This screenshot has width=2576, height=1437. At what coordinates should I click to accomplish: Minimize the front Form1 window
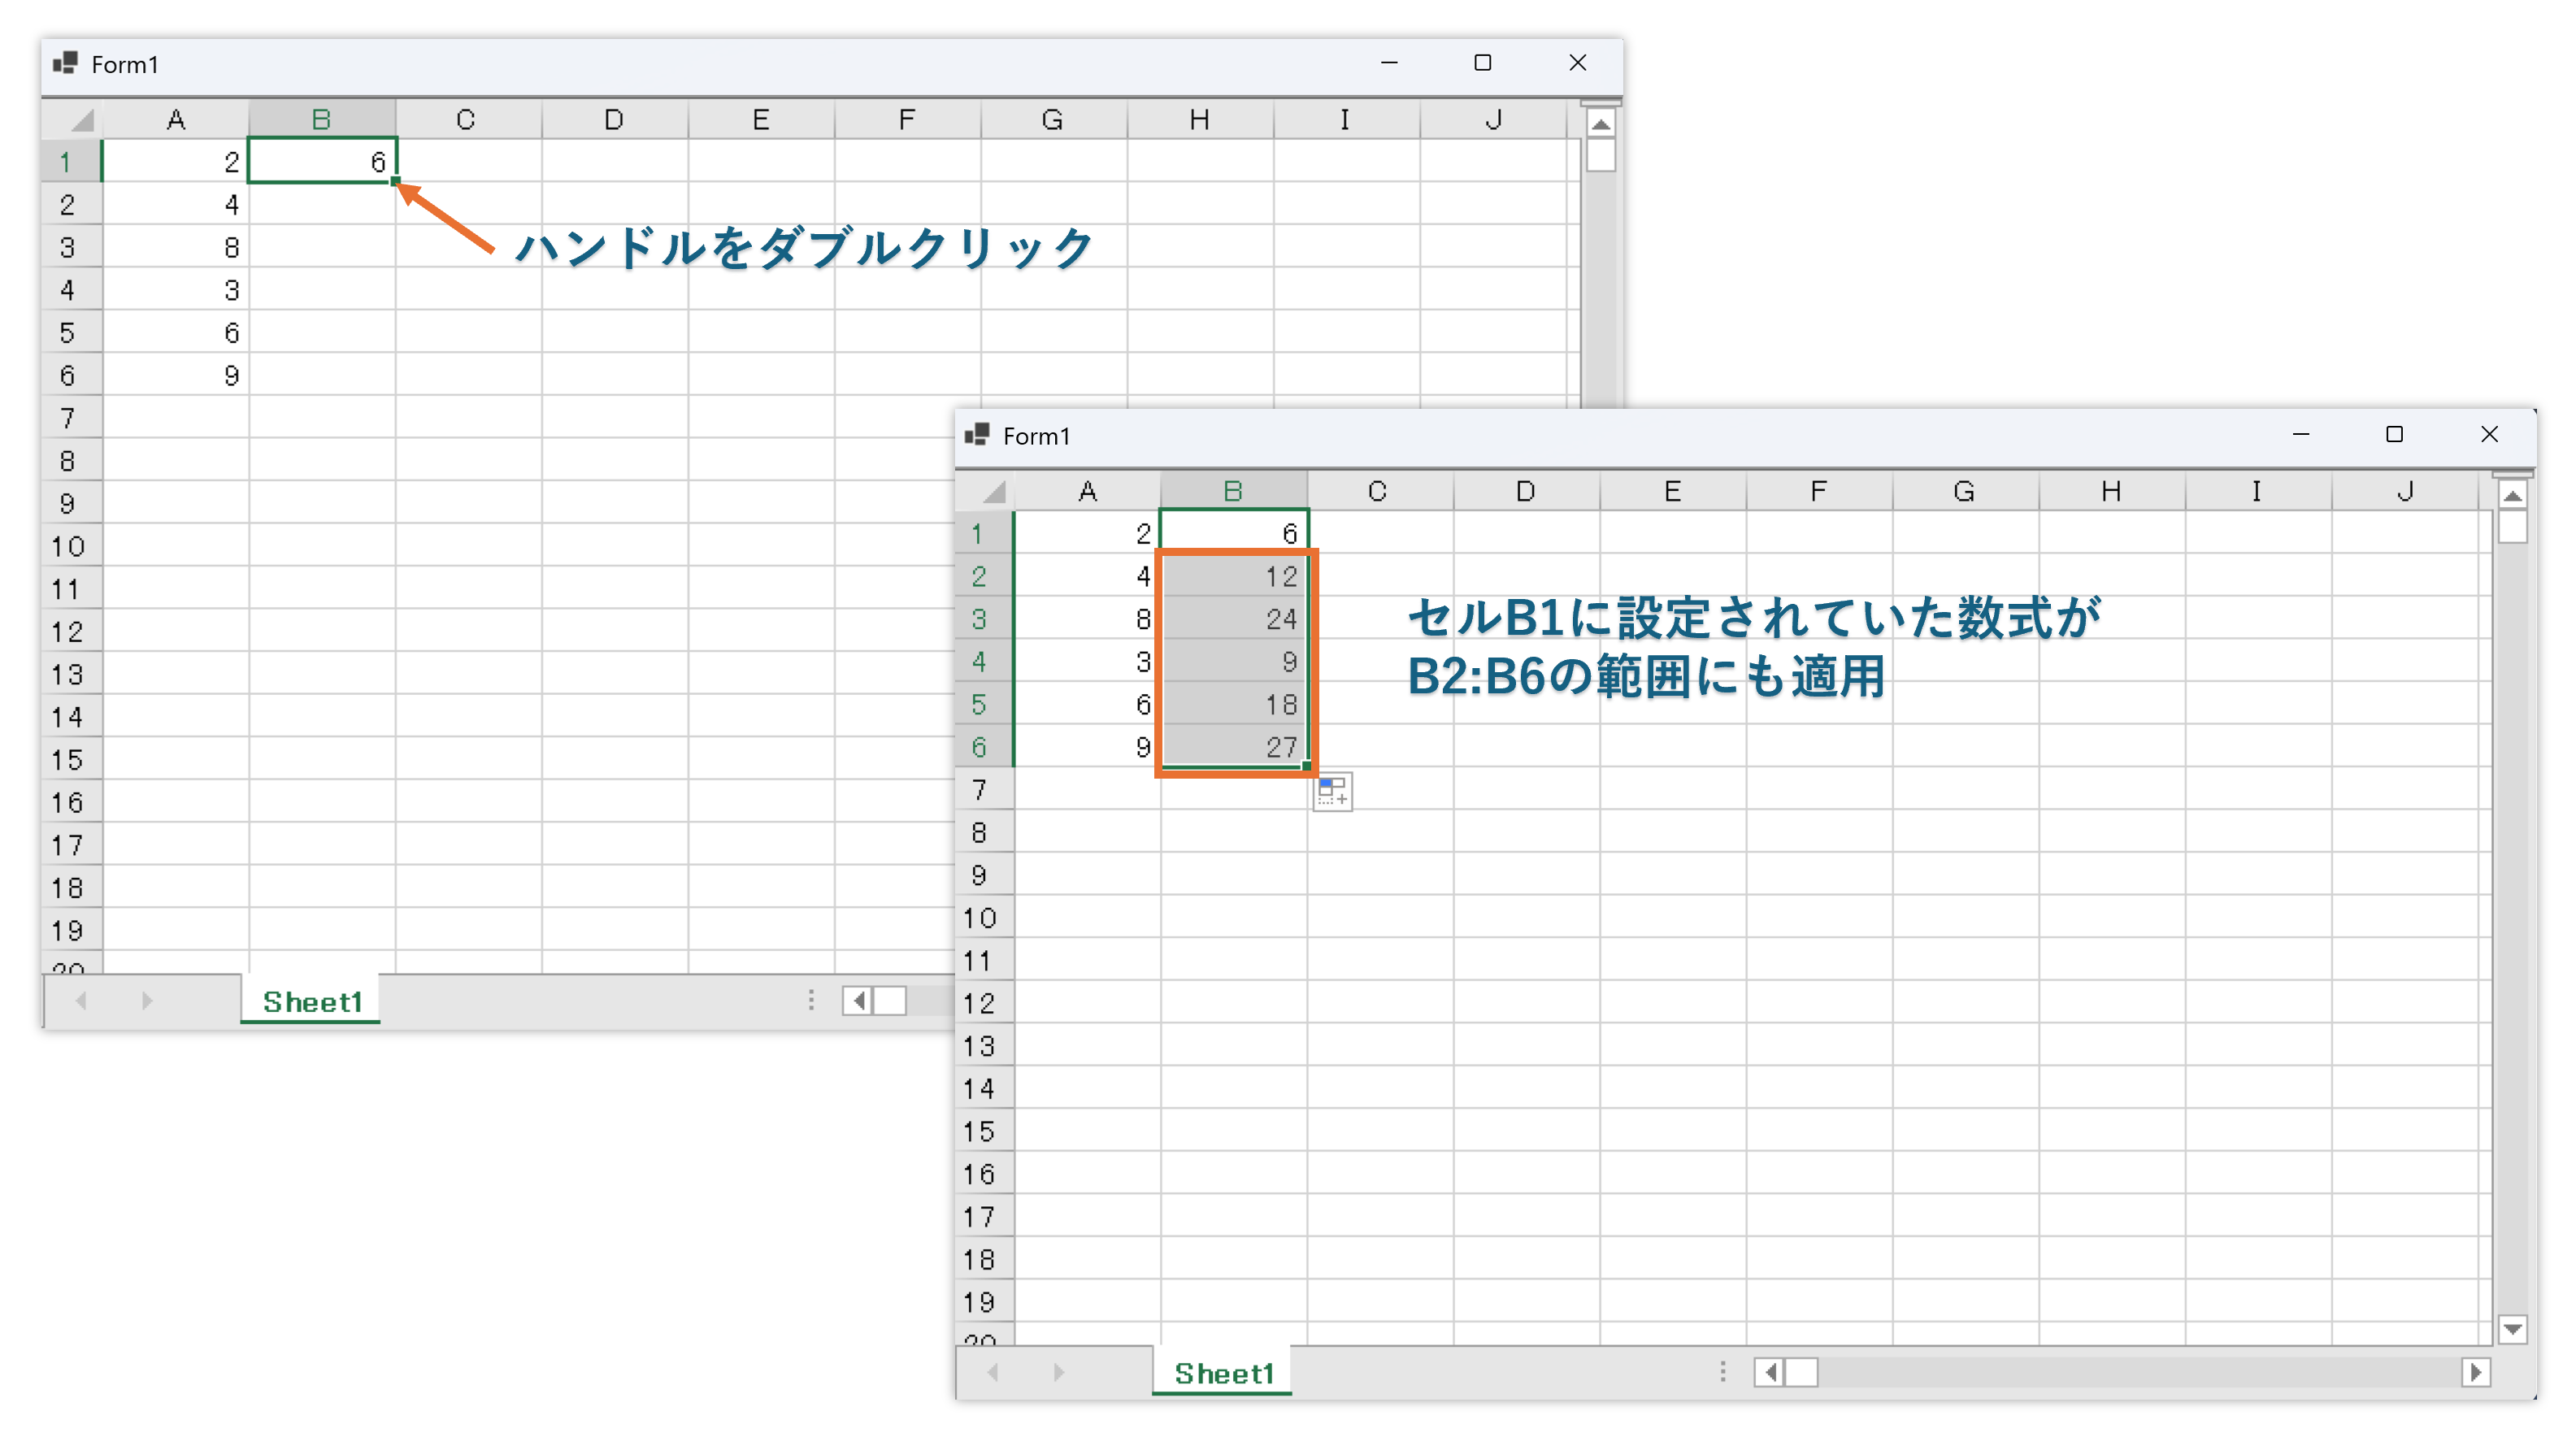[x=2300, y=434]
